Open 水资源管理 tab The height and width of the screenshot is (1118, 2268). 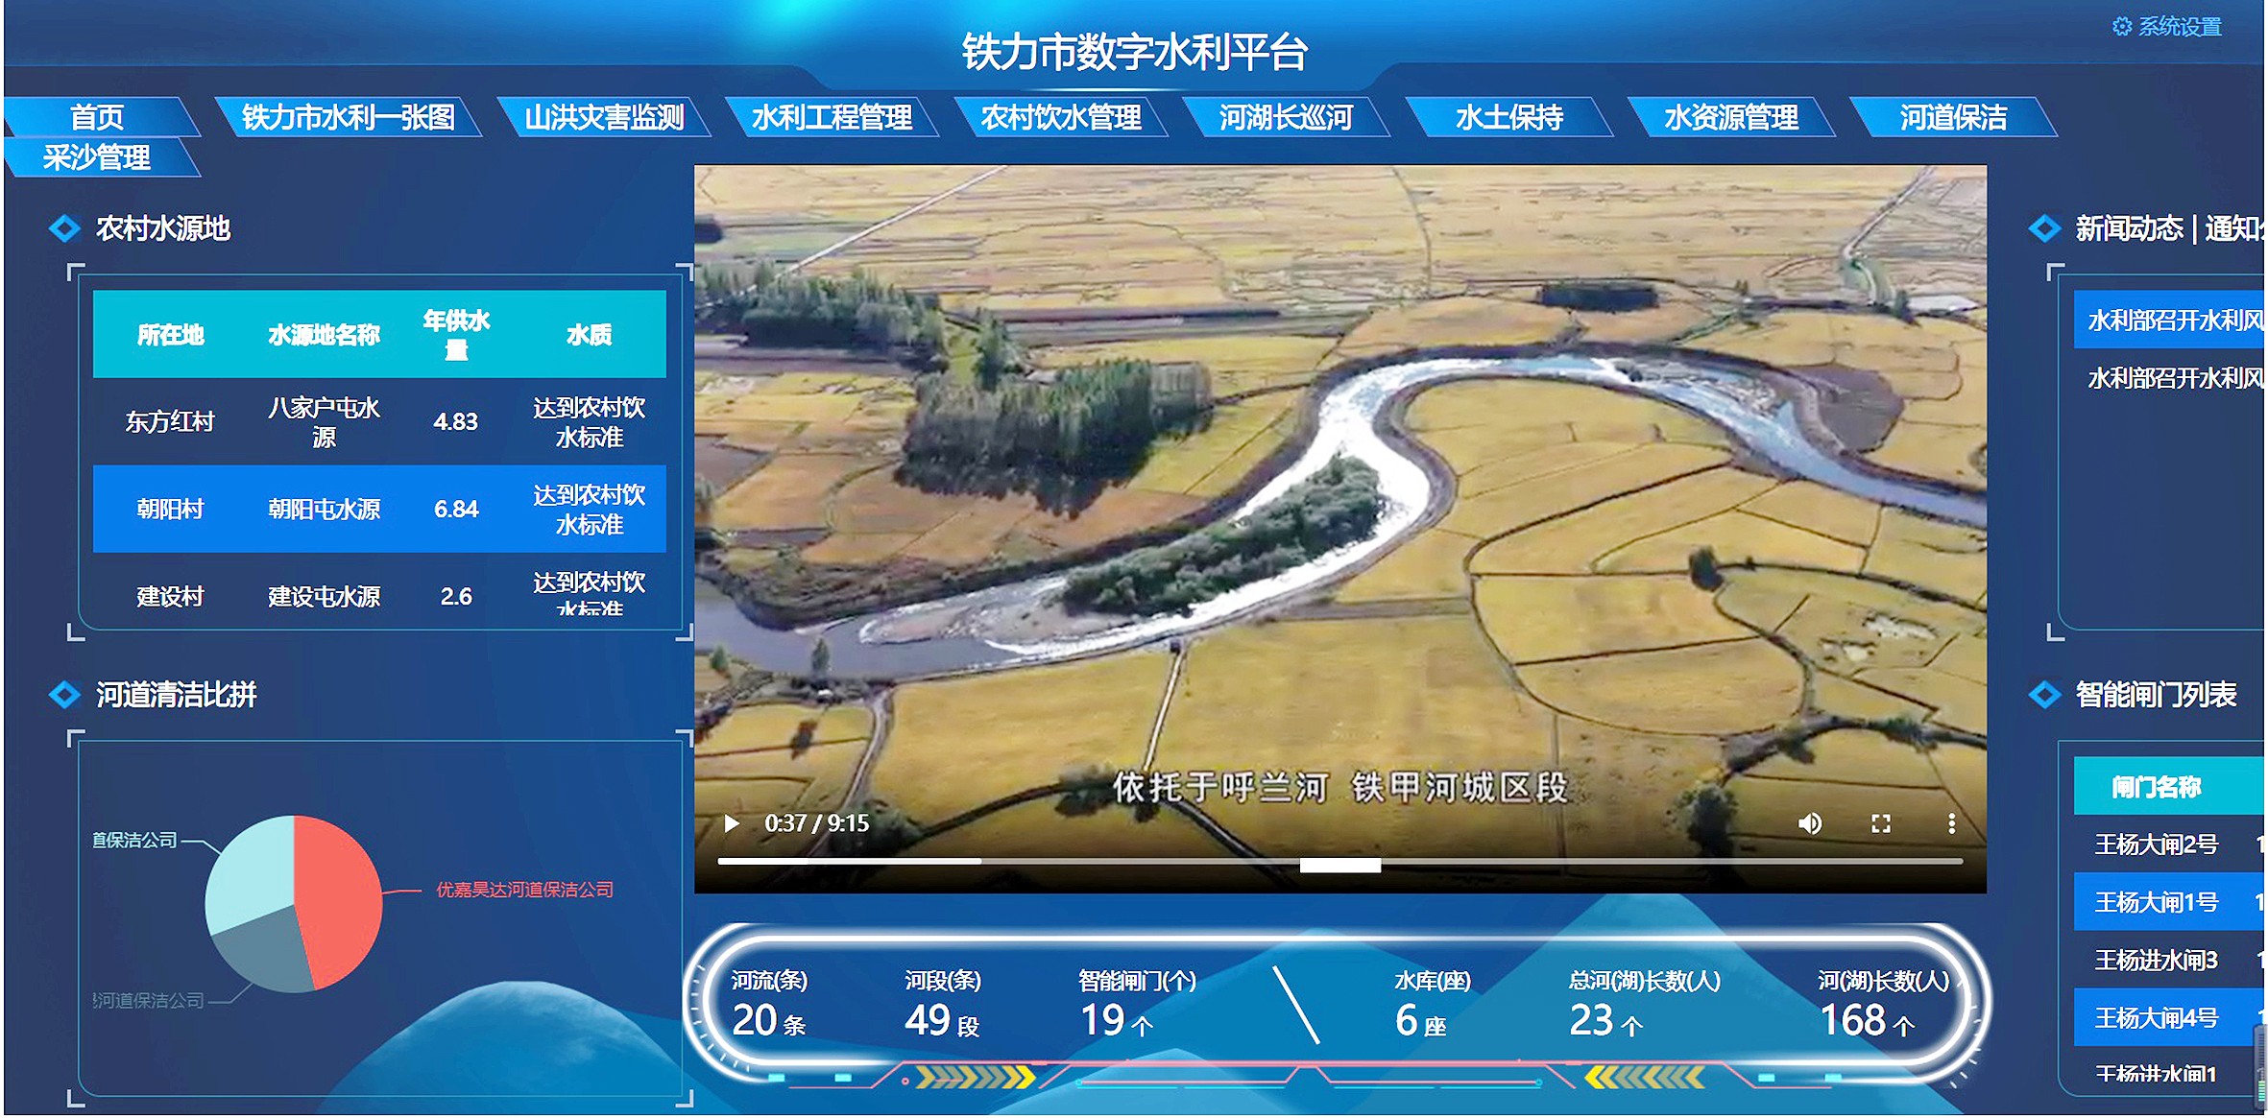click(x=1731, y=117)
